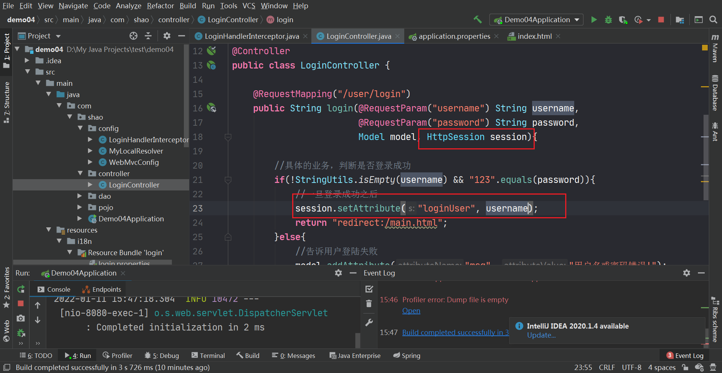The image size is (722, 373).
Task: Clear Event Log with trash icon
Action: (x=369, y=303)
